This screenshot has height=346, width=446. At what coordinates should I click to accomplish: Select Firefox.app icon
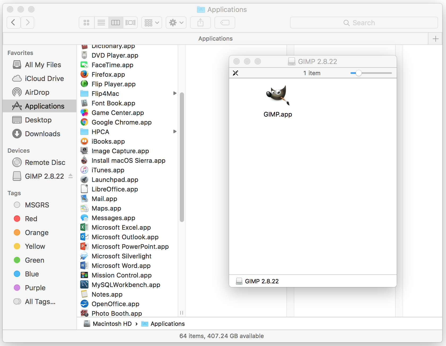(84, 74)
